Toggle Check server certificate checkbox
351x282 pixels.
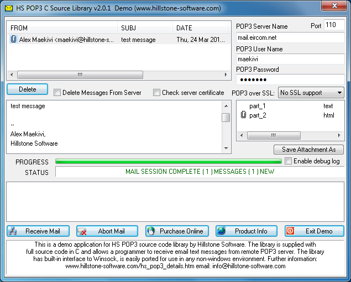[156, 93]
